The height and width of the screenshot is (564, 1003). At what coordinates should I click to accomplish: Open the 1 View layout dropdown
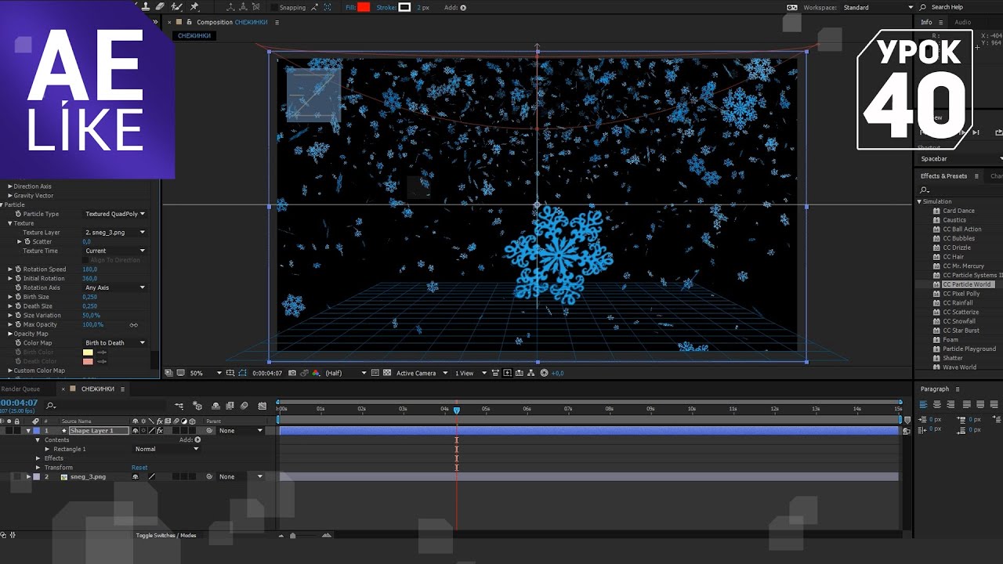tap(470, 374)
